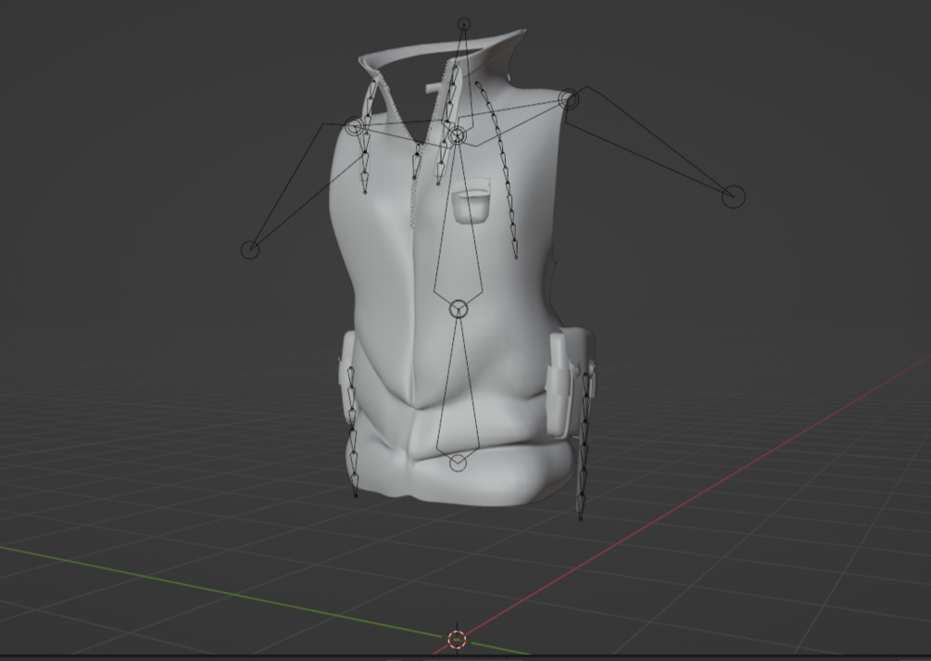Select the spine circle control at mid-torso
Screen dimensions: 931x661
pyautogui.click(x=459, y=309)
